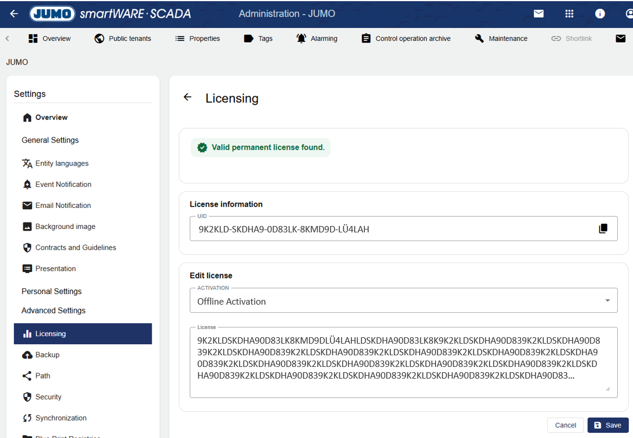Screen dimensions: 633x438
Task: Click the Valid permanent license found message
Action: click(x=261, y=147)
